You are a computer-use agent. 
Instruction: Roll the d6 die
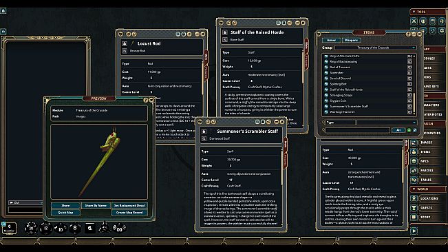pyautogui.click(x=90, y=228)
